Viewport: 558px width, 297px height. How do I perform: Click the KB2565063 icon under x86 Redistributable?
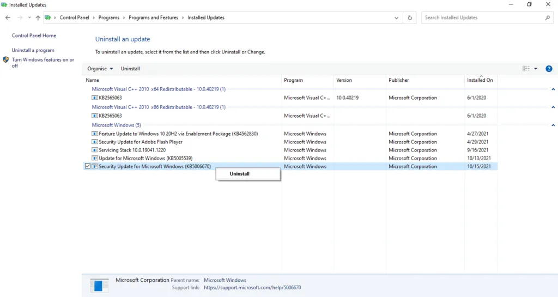click(x=95, y=116)
